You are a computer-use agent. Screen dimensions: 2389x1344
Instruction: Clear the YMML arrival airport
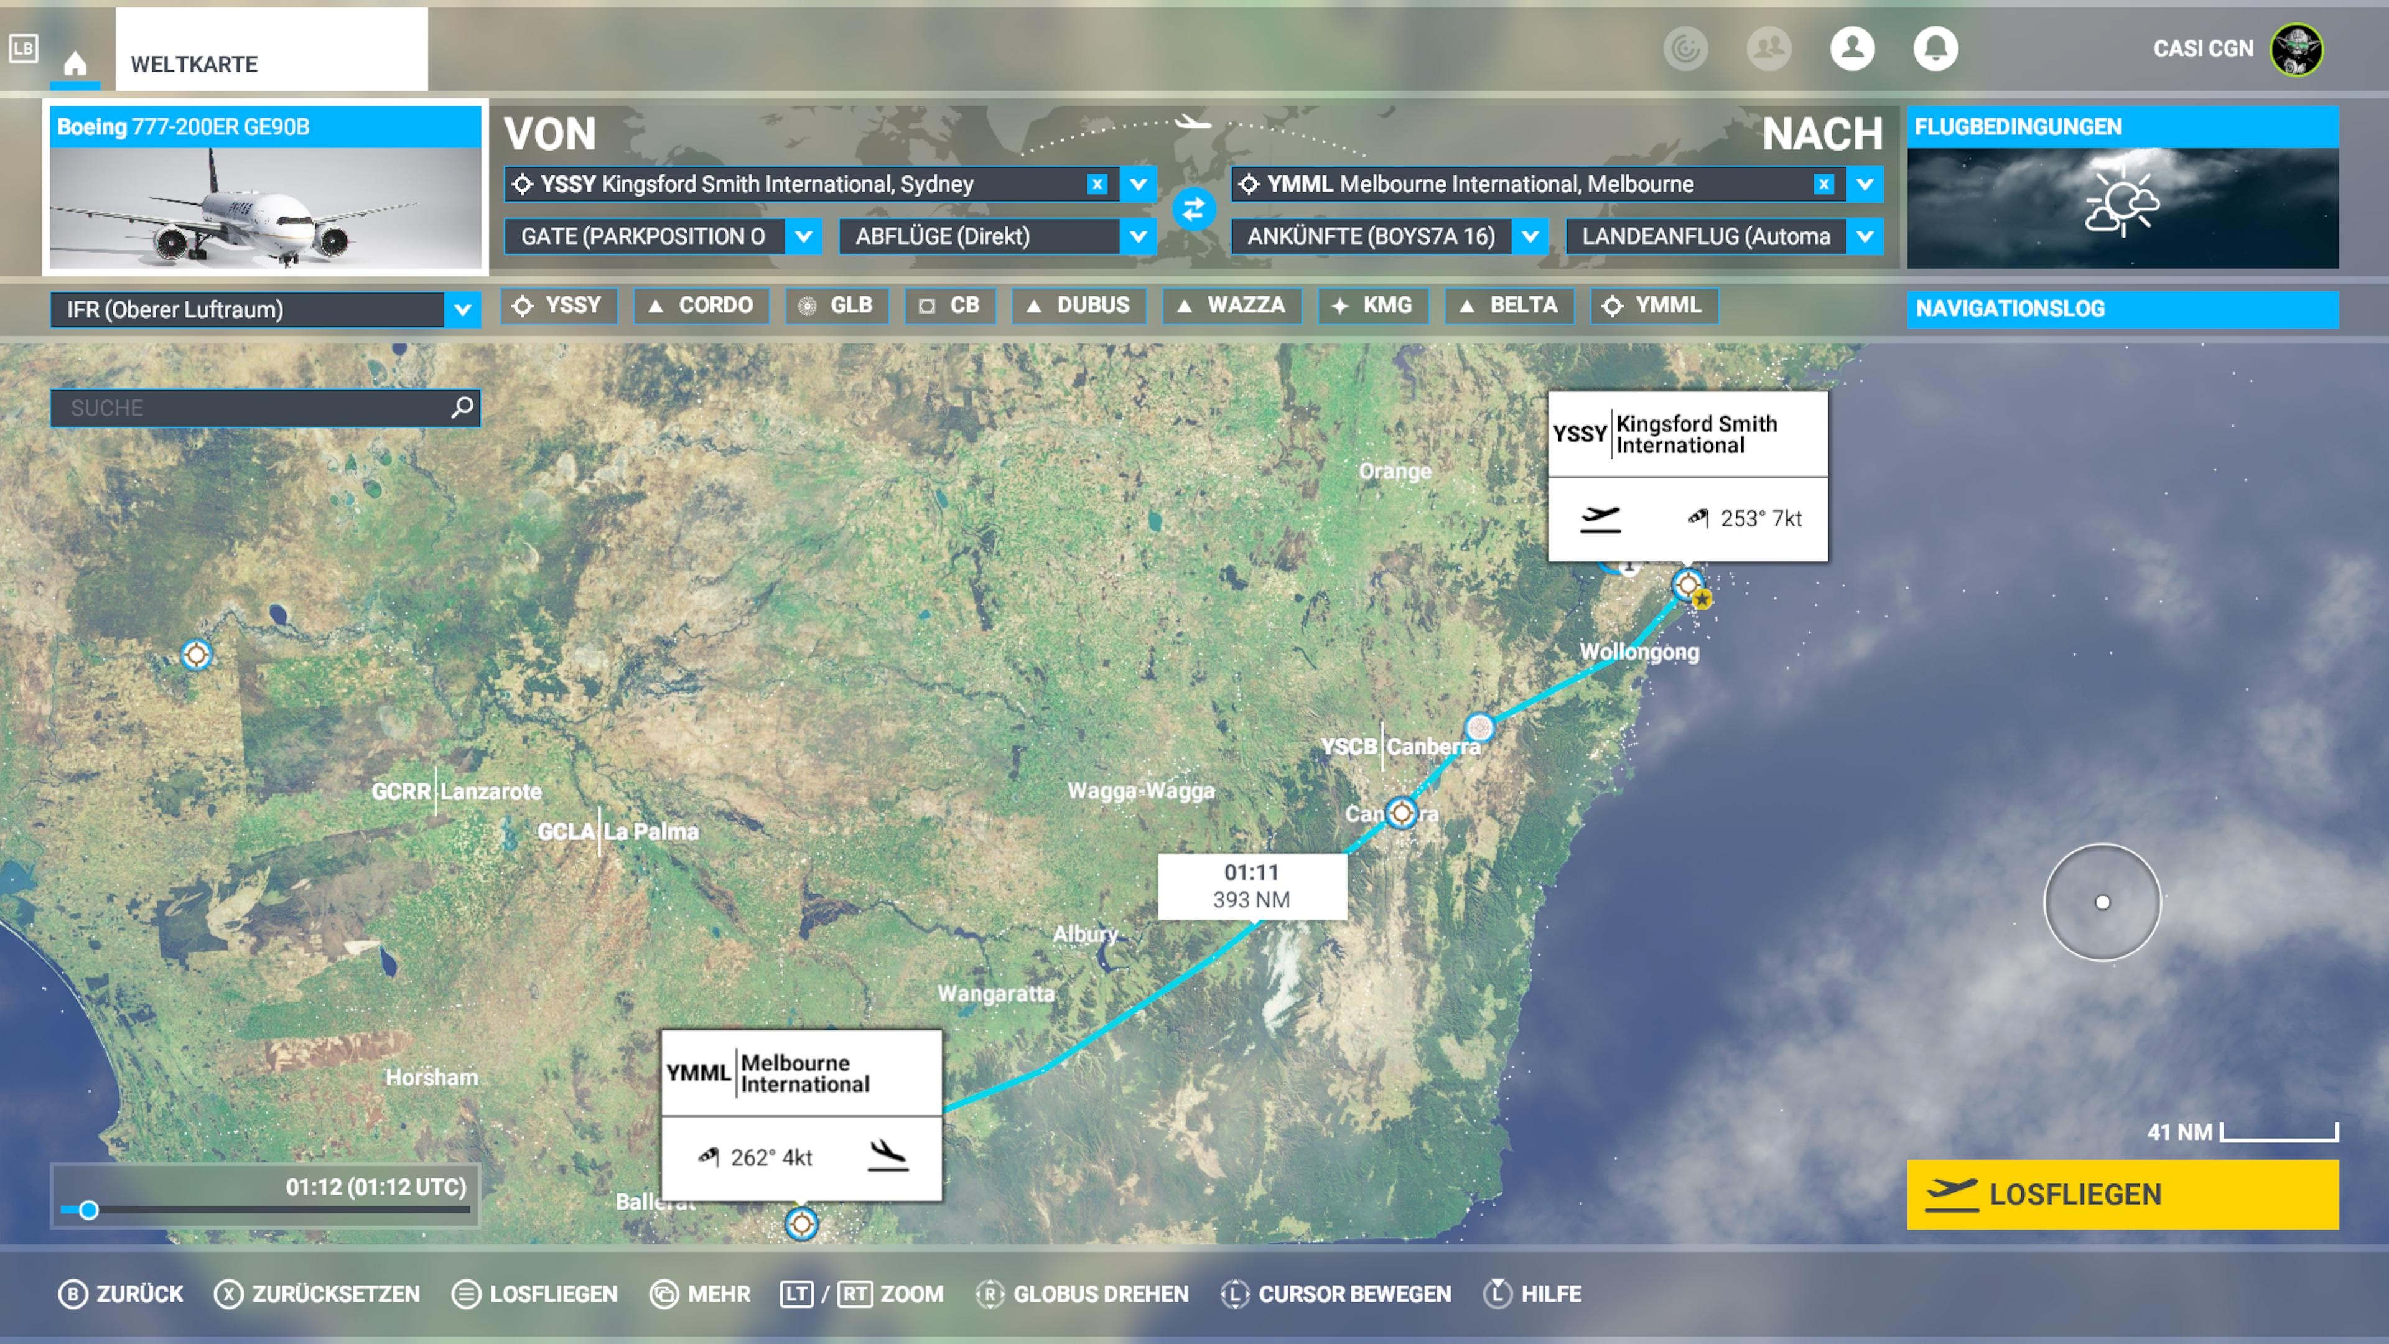tap(1822, 184)
